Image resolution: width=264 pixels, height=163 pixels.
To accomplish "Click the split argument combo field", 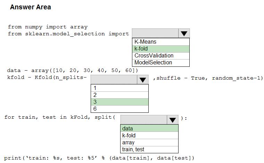I will click(x=144, y=120).
